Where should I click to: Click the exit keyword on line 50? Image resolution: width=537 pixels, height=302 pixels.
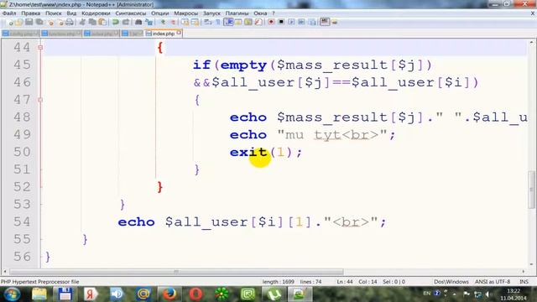click(248, 152)
